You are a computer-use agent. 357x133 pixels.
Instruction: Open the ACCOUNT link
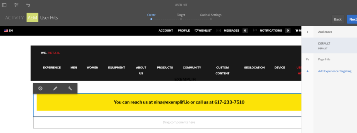click(x=166, y=31)
